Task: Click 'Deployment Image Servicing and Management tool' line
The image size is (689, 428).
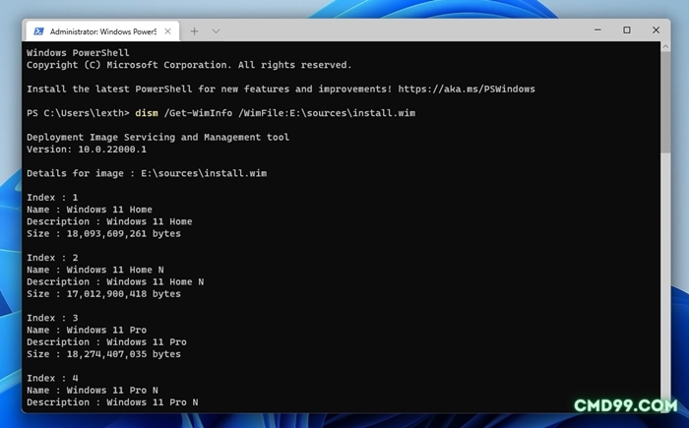Action: 157,138
